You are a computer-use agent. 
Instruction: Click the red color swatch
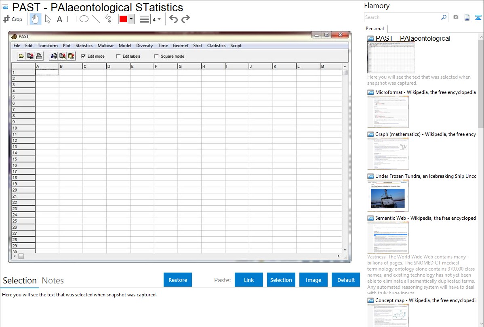click(123, 19)
